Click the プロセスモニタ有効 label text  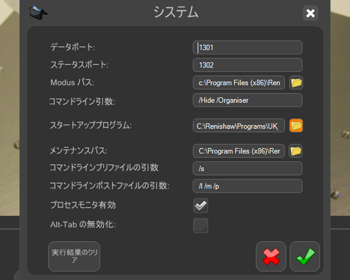(83, 205)
